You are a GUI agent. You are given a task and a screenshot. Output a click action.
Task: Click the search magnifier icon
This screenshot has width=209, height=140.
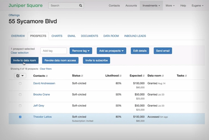81,5
